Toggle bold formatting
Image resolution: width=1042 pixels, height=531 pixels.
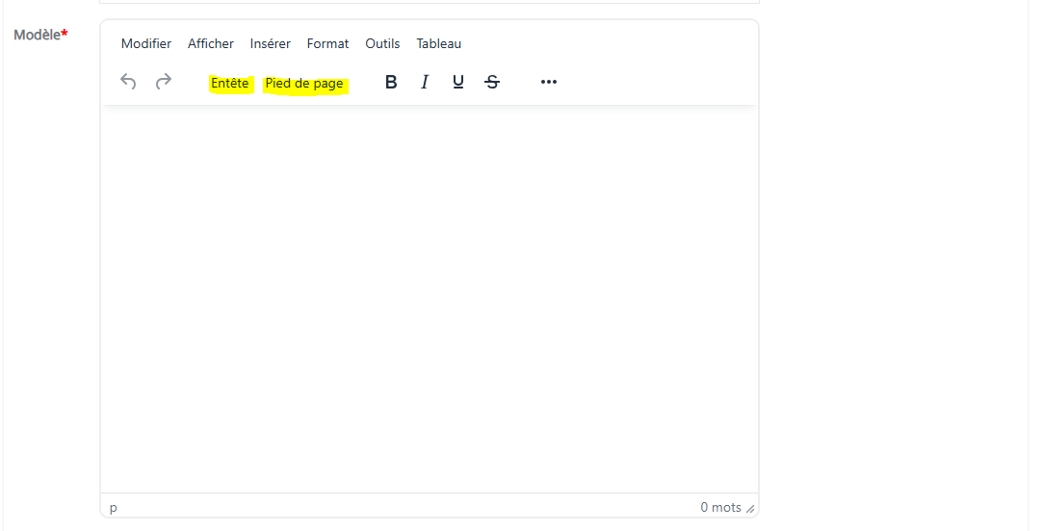[x=391, y=83]
